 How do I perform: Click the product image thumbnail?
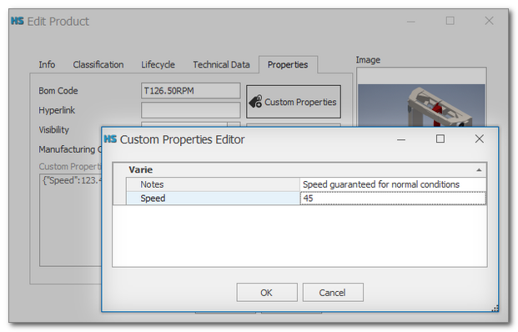[421, 105]
